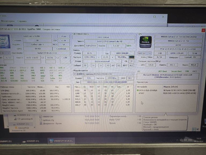Screen dimensions: 206x155
Task: Switch Explorer to details view icon
Action: [194, 129]
